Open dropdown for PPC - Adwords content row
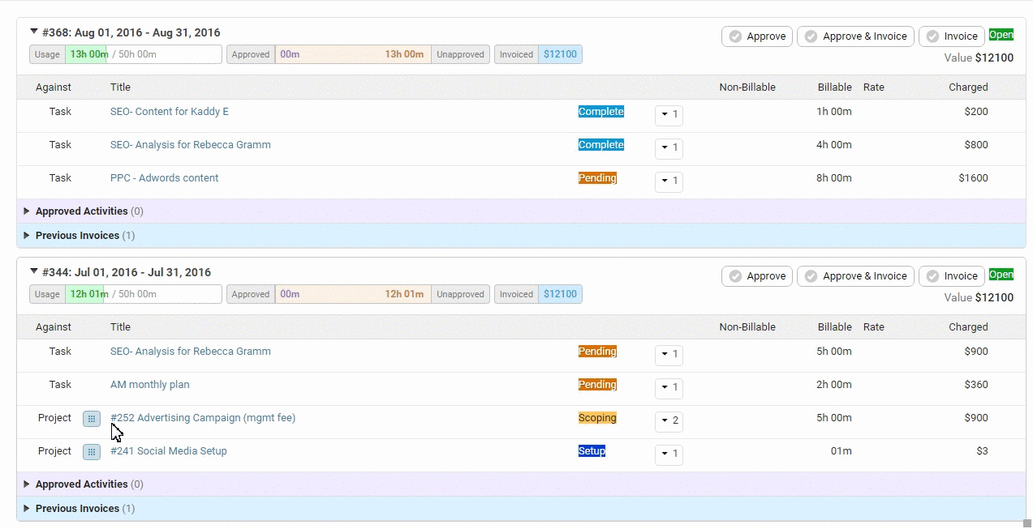The height and width of the screenshot is (529, 1033). [x=669, y=181]
